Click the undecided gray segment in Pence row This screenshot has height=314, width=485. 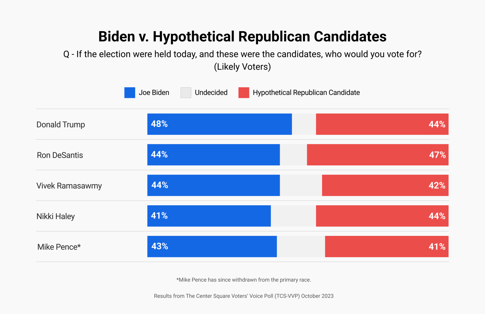(301, 246)
